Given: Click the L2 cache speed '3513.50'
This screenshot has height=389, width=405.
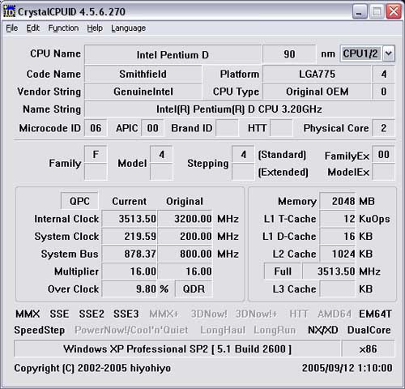Looking at the screenshot, I should [x=329, y=271].
